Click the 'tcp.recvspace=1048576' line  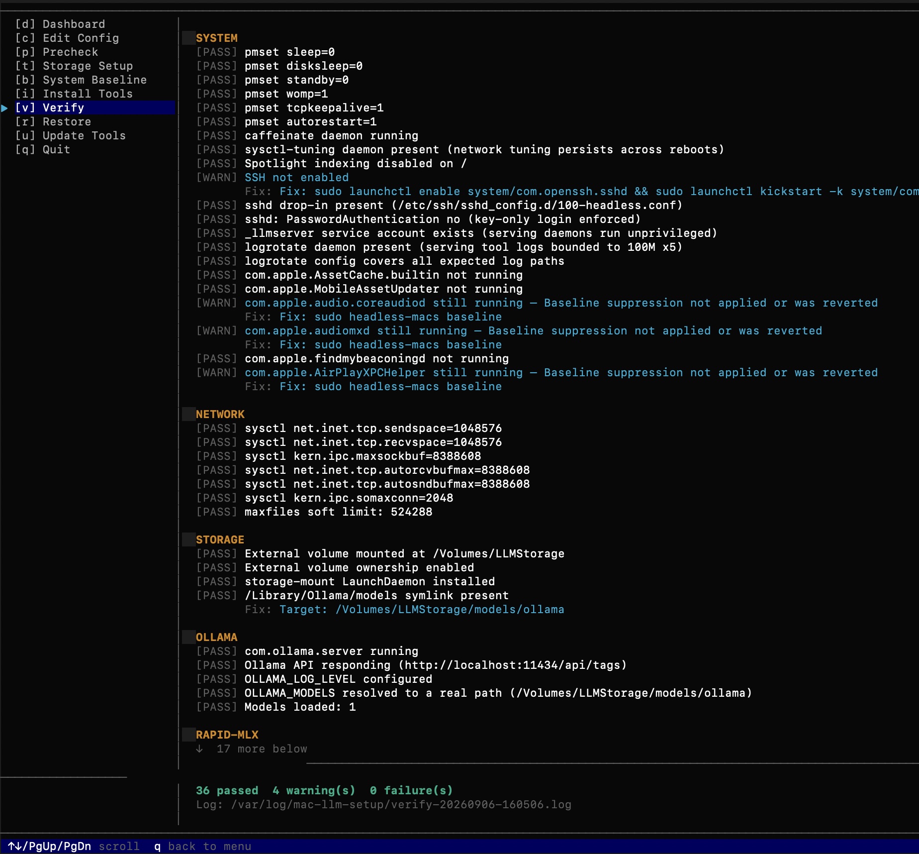349,442
